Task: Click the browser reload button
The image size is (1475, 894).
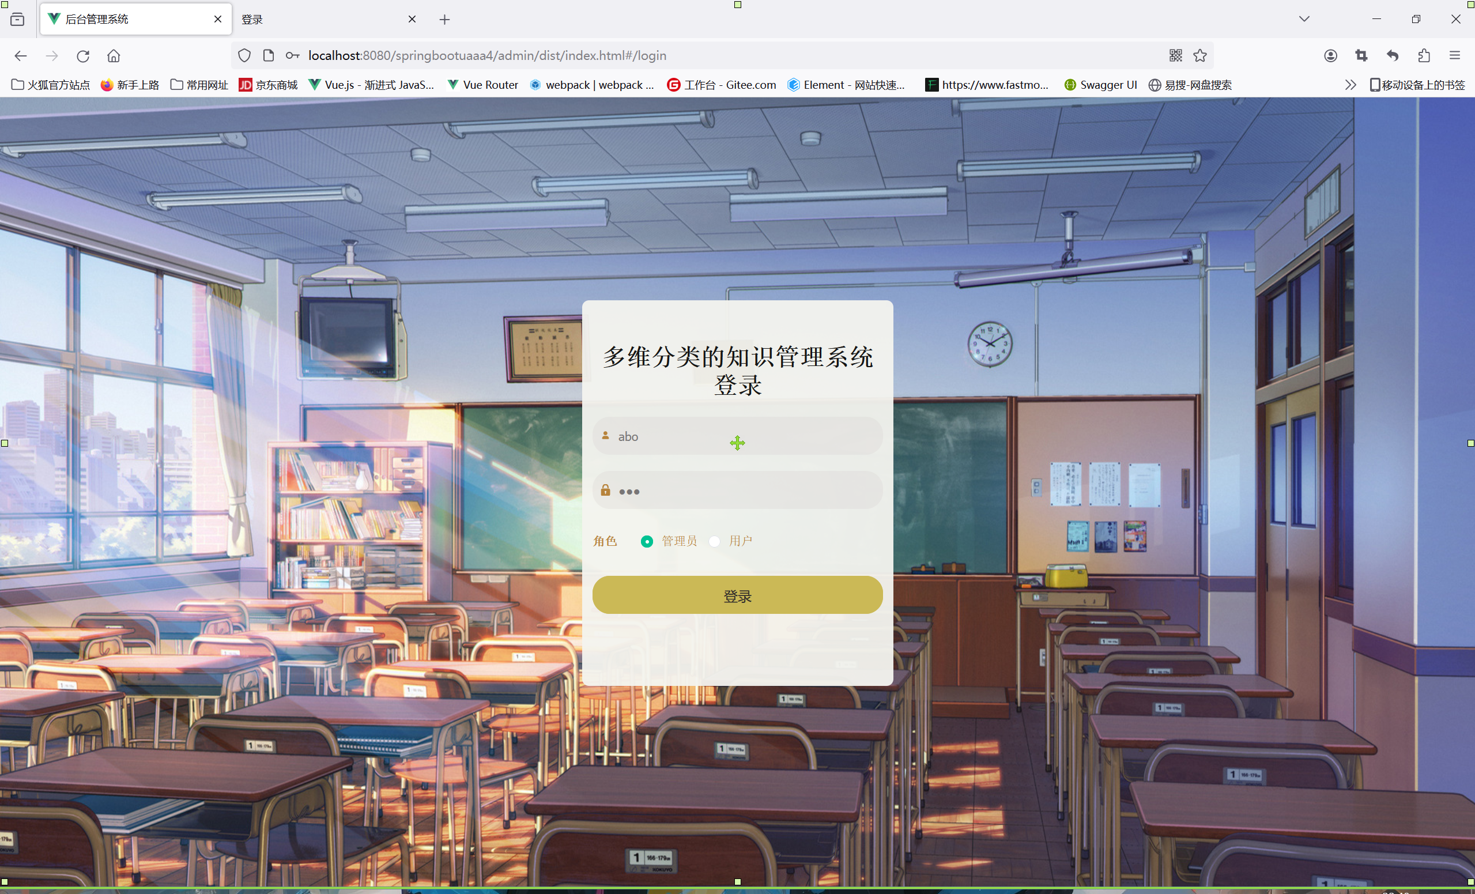Action: (82, 56)
